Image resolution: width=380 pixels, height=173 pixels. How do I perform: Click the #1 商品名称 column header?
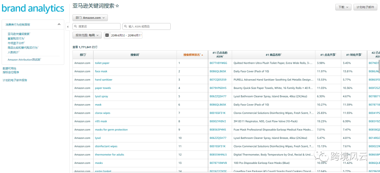273,55
